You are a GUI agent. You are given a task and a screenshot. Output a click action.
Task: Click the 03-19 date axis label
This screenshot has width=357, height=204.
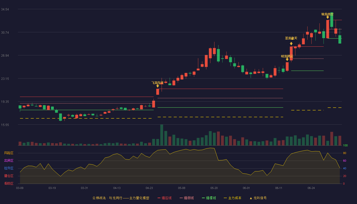click(52, 188)
